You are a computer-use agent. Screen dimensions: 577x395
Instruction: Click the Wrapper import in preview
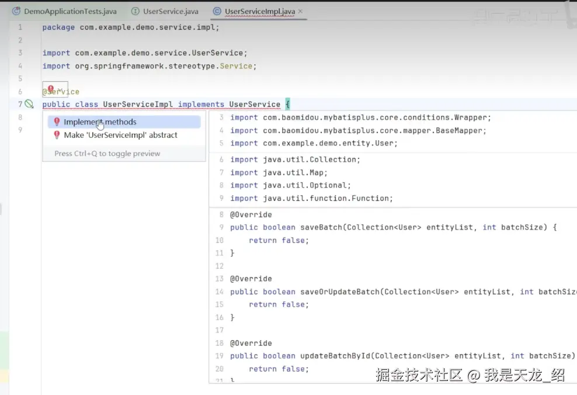(361, 117)
